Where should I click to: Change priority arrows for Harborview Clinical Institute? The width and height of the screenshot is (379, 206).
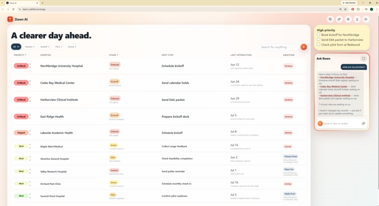[30, 99]
